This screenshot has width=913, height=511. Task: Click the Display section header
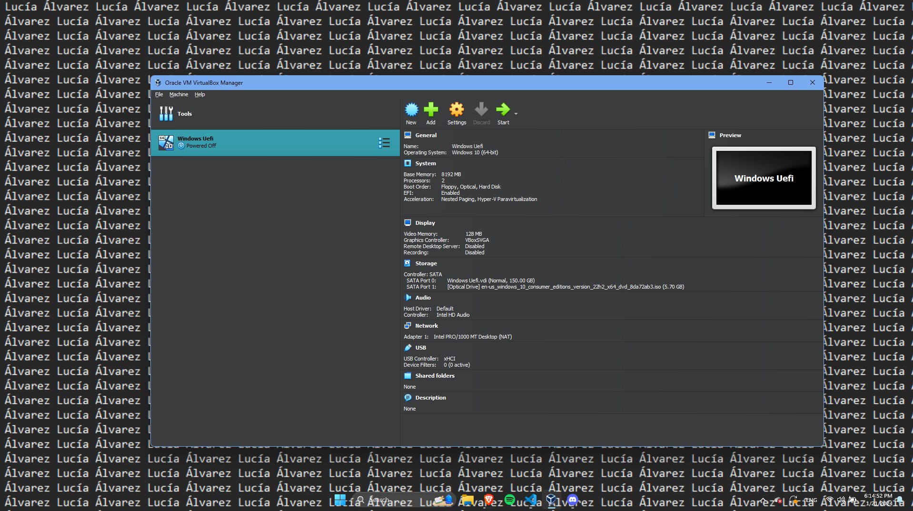425,223
